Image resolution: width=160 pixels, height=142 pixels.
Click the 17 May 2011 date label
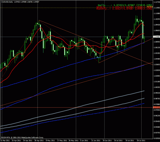(62, 140)
